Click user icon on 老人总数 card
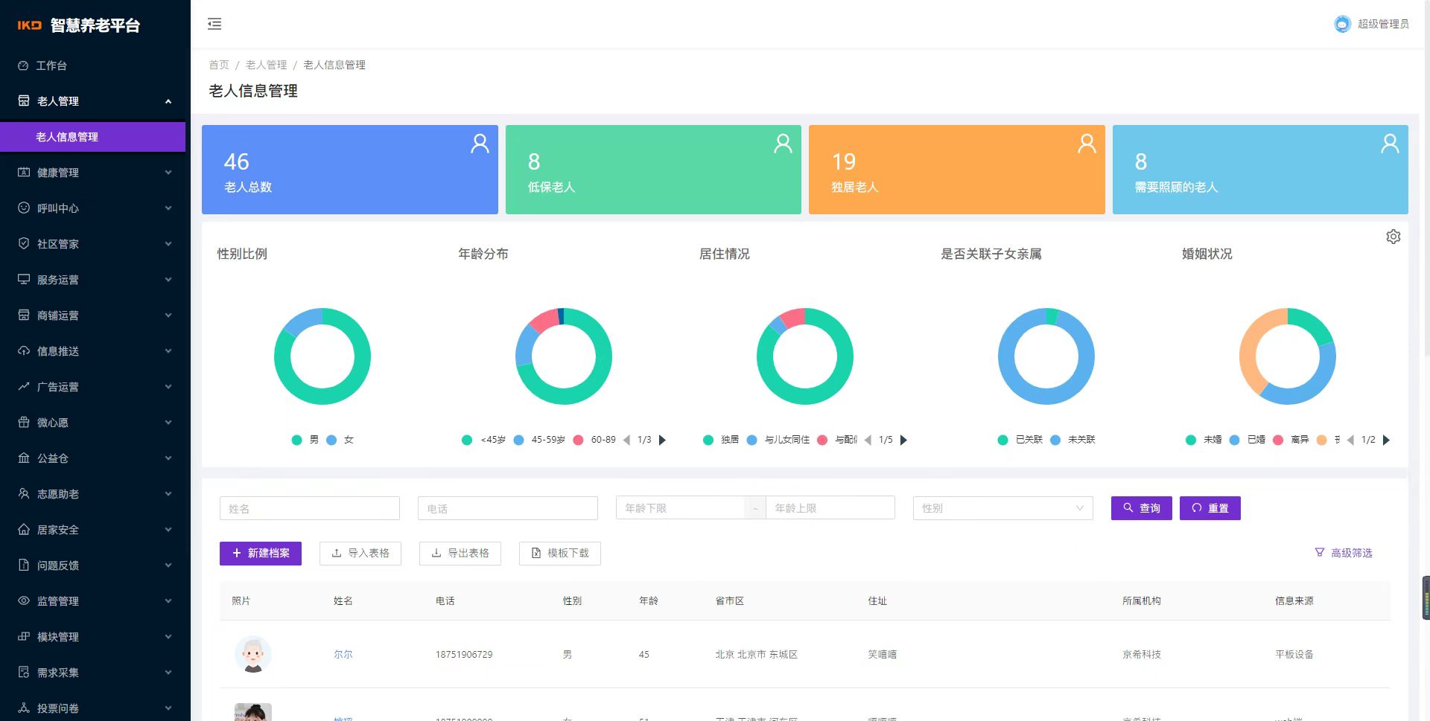The width and height of the screenshot is (1430, 721). pyautogui.click(x=480, y=144)
